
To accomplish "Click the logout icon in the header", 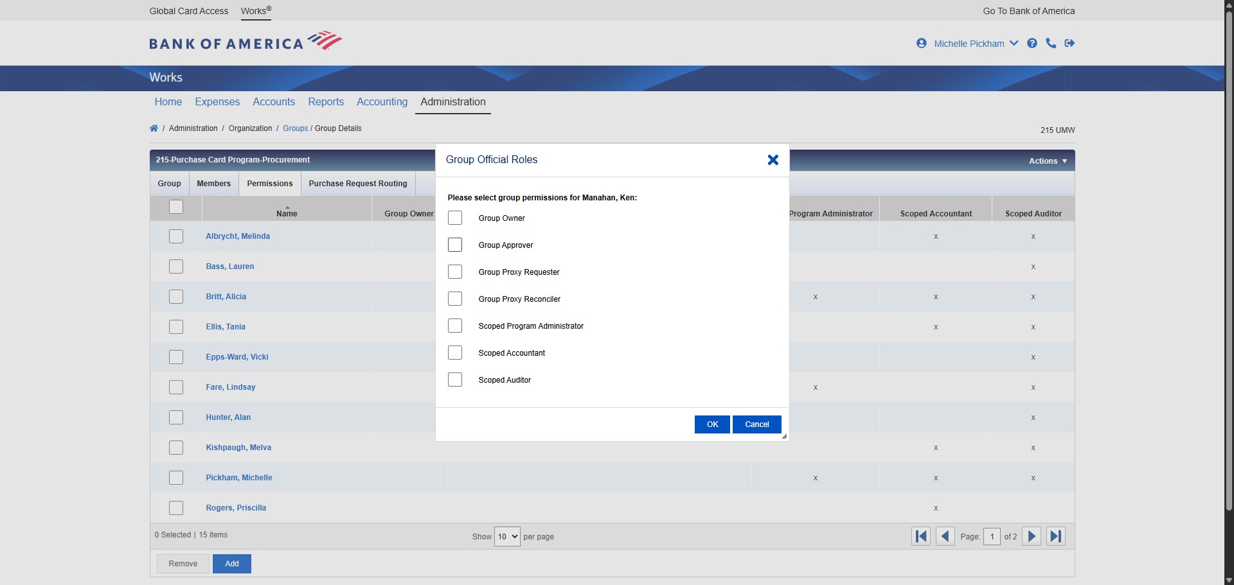I will pyautogui.click(x=1070, y=43).
